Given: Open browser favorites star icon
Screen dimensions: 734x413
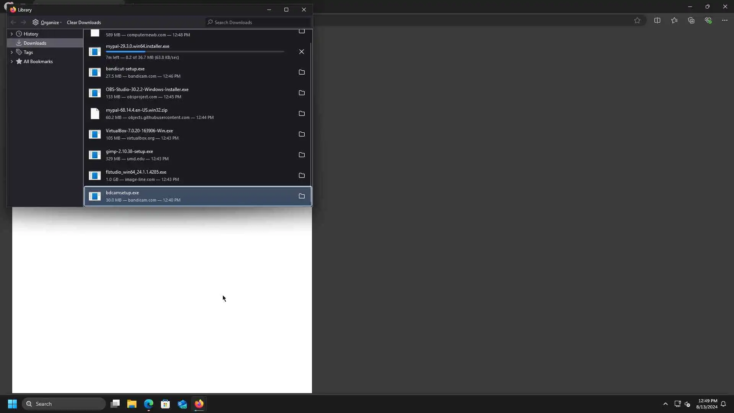Looking at the screenshot, I should coord(637,21).
